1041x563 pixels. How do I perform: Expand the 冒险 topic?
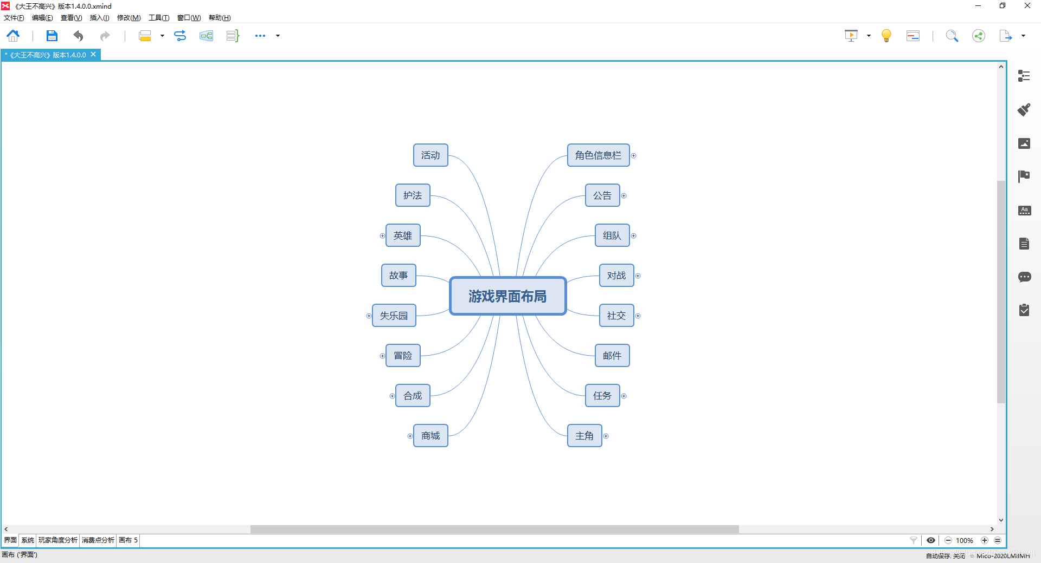382,356
